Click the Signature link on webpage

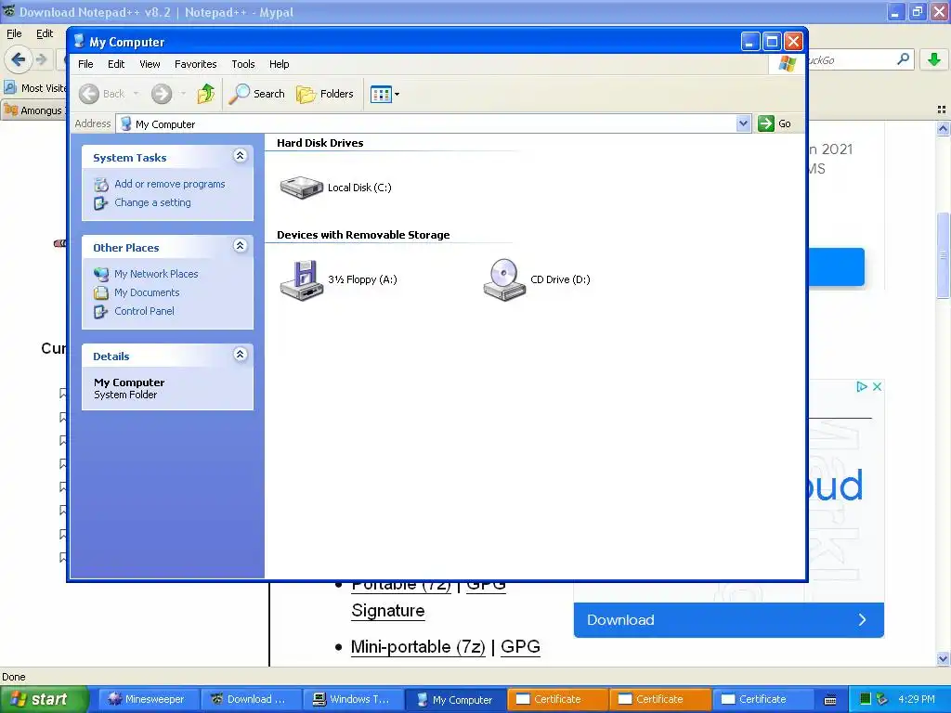[387, 611]
